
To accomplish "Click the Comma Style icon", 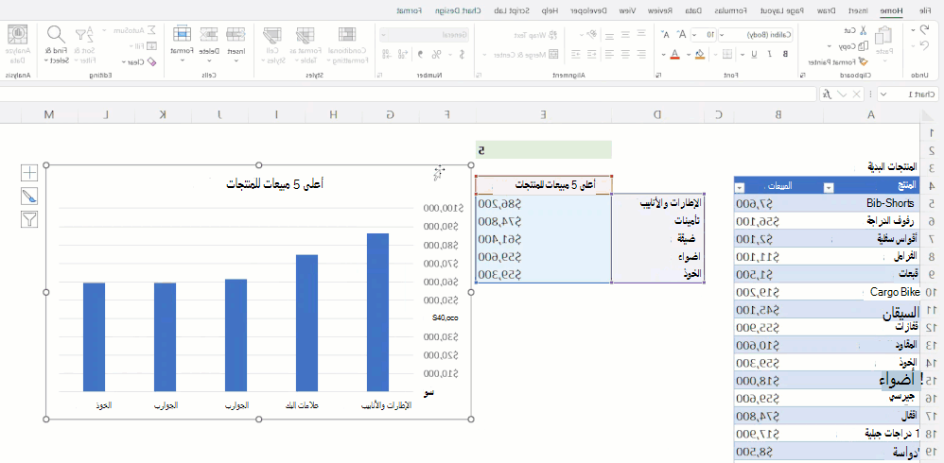I will (420, 54).
